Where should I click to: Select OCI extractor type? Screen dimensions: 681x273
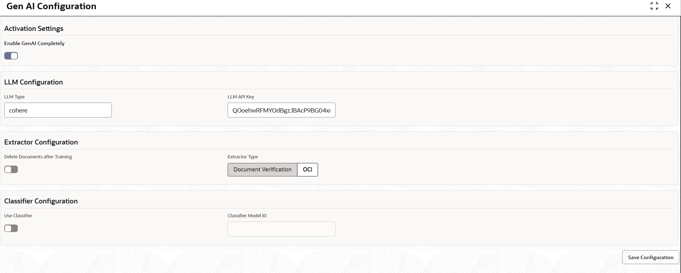307,170
